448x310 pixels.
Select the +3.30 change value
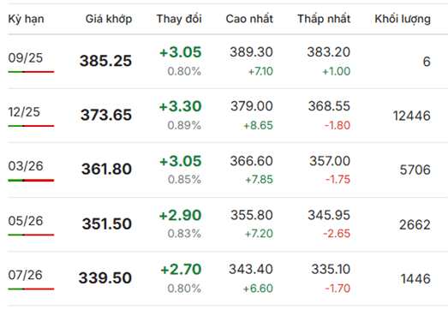click(x=180, y=106)
